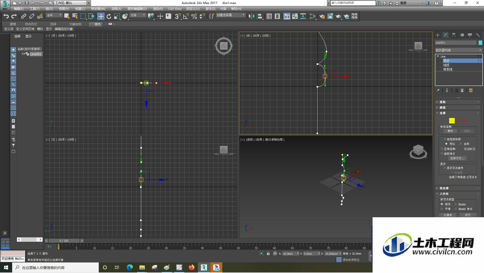Viewport: 484px width, 273px height.
Task: Enable the 区域选择 checkbox
Action: [x=442, y=149]
